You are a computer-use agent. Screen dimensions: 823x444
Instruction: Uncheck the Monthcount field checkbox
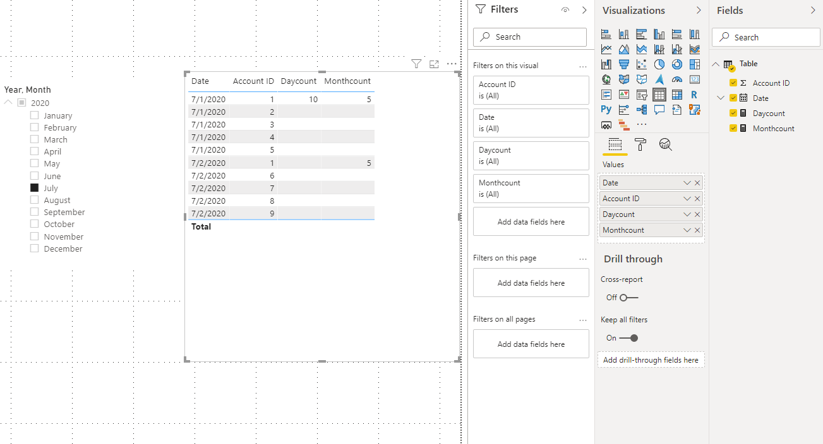tap(733, 128)
